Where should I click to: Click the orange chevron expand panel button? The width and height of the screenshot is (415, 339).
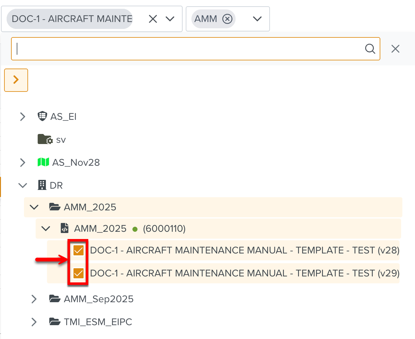(x=16, y=80)
